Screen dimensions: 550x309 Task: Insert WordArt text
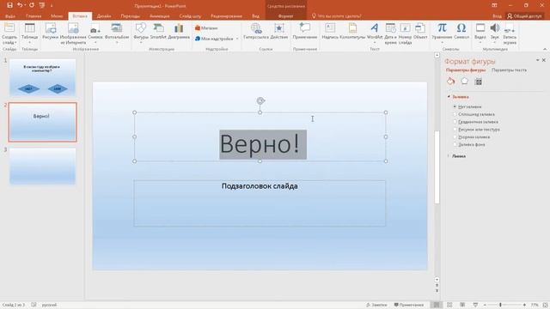point(375,33)
